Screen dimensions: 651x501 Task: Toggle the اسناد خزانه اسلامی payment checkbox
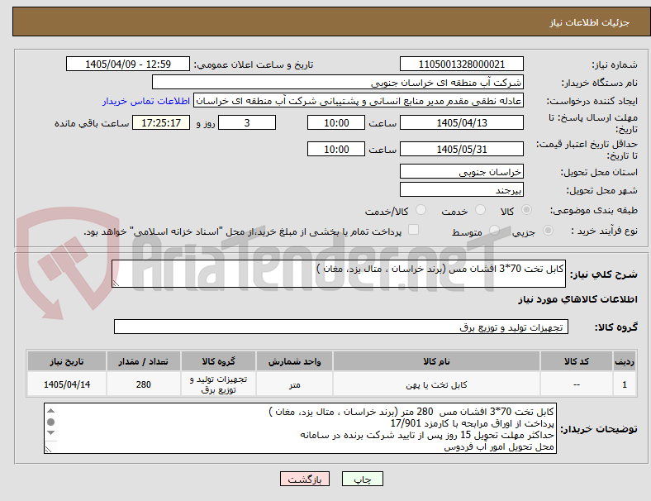(x=414, y=230)
